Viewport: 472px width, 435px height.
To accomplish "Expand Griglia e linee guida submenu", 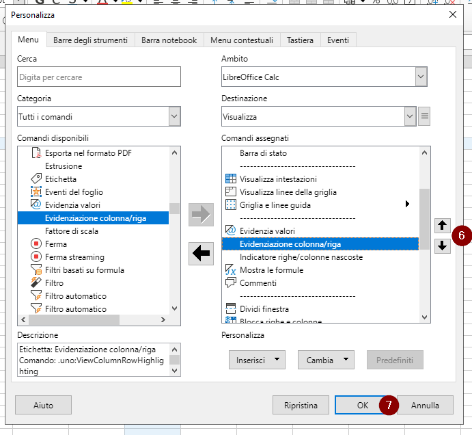I will point(408,205).
